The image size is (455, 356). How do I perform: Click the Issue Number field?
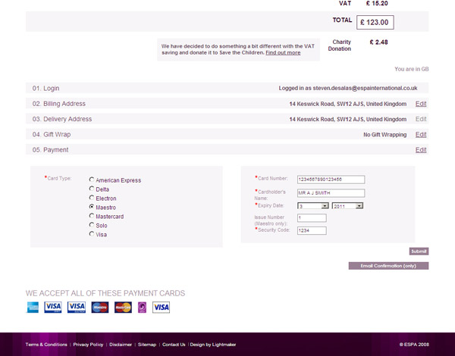(x=312, y=218)
